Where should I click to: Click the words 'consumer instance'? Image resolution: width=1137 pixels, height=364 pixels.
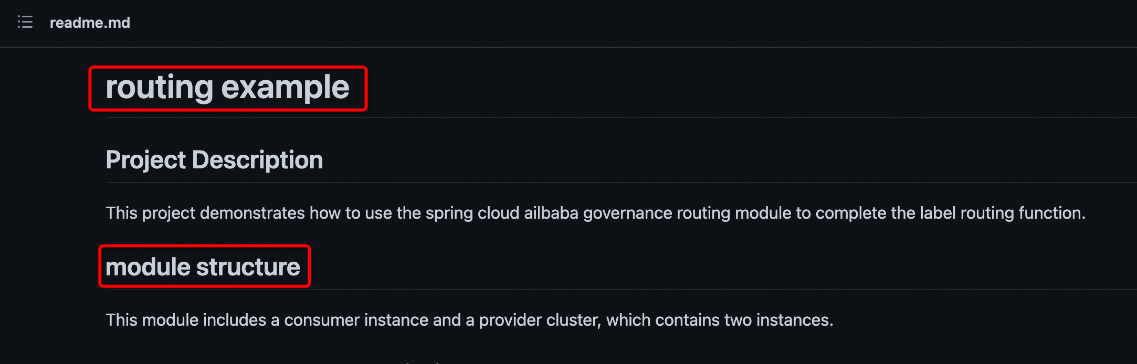tap(356, 320)
